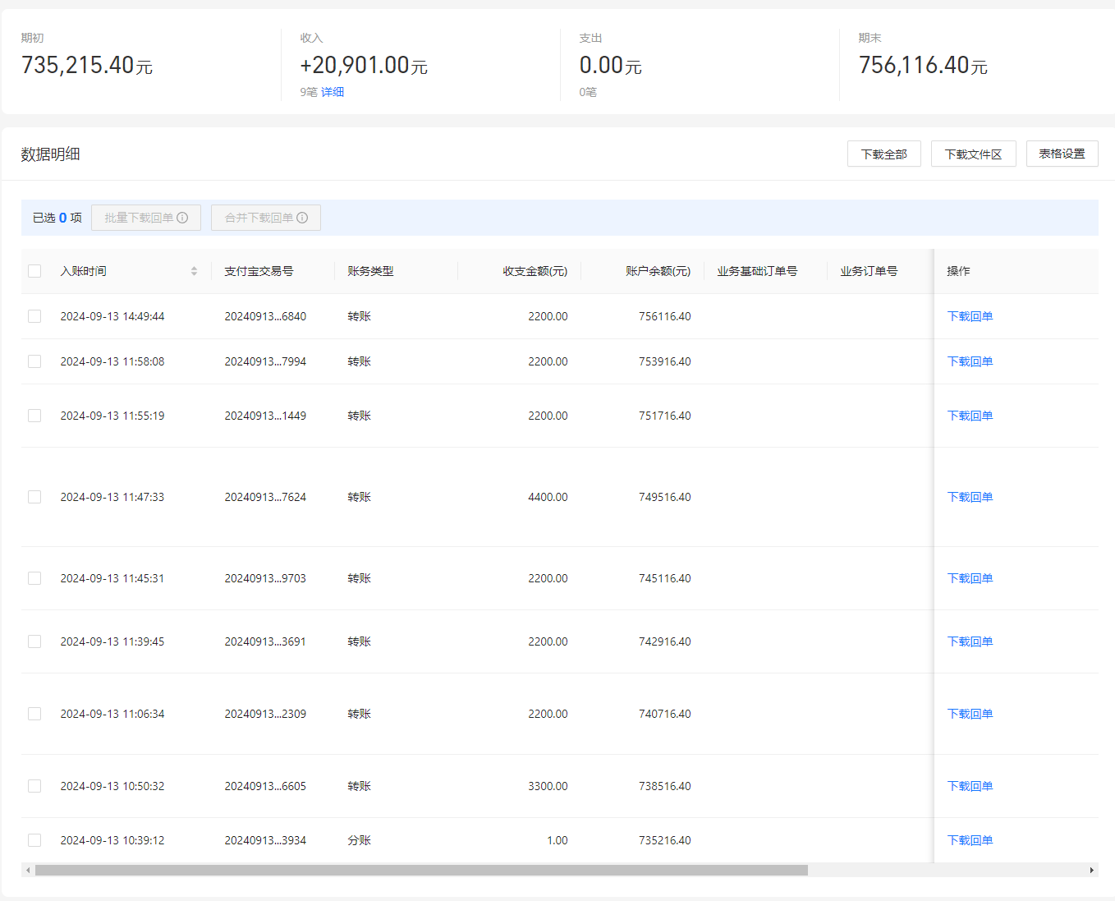Click the income total +20,901.00元
Screen dimensions: 1115x901
[x=364, y=65]
